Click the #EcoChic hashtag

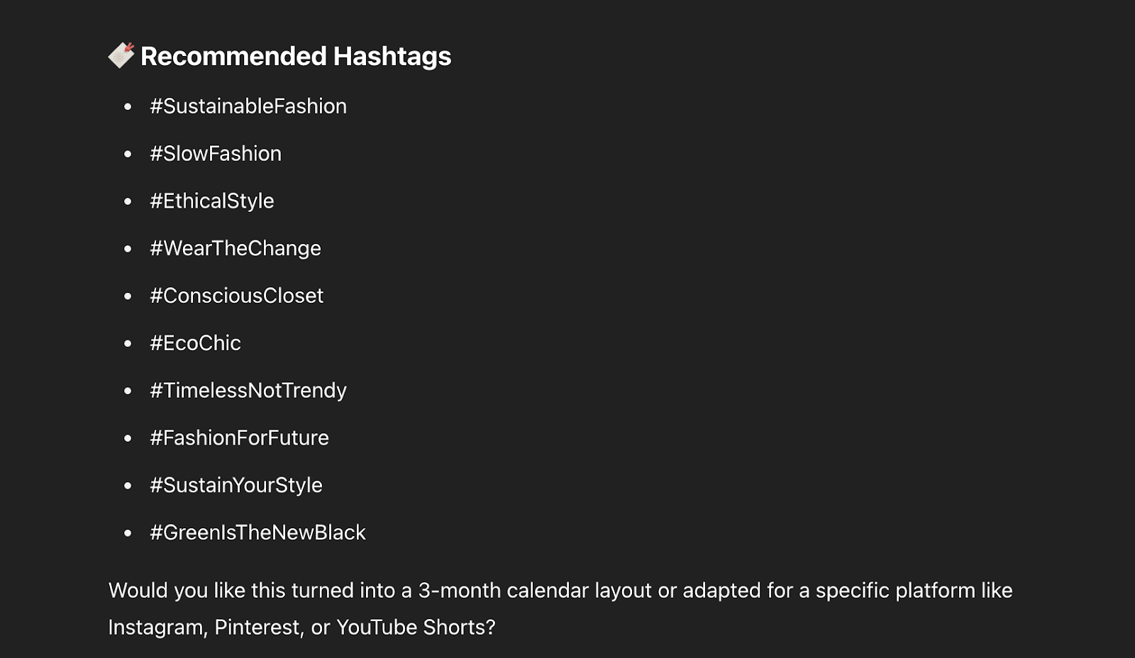196,343
